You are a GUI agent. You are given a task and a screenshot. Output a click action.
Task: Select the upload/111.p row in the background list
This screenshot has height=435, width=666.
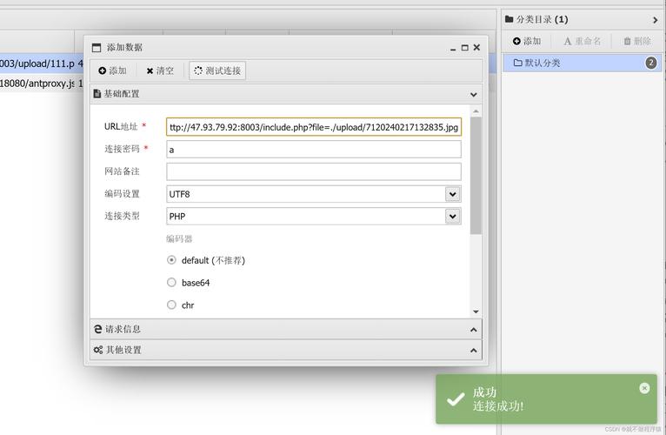click(42, 64)
